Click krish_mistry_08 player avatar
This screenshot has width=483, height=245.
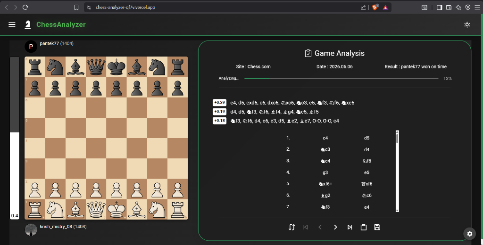[x=31, y=229]
